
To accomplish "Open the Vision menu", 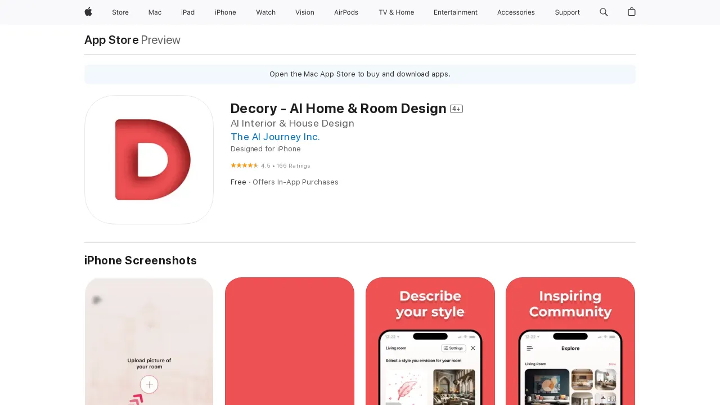I will [305, 12].
